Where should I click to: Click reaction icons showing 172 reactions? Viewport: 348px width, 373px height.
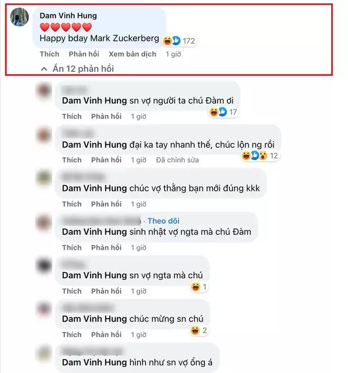point(180,41)
